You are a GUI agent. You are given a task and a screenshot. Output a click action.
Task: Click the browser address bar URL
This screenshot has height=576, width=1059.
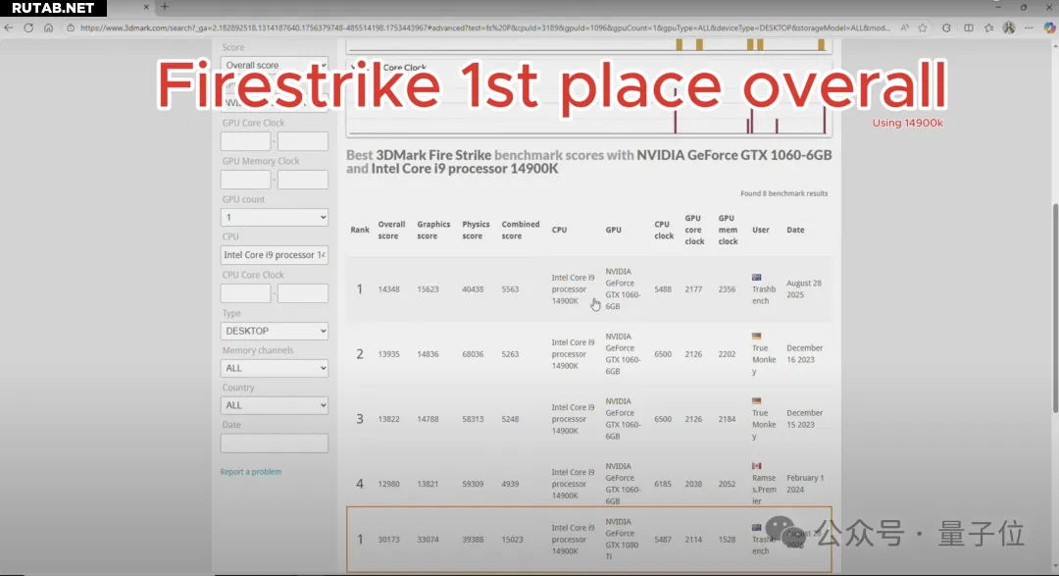[x=485, y=27]
